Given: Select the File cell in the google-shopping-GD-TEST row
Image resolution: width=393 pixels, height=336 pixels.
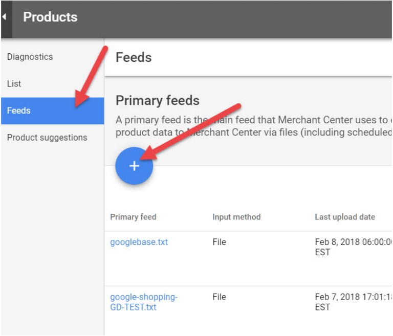Looking at the screenshot, I should [x=219, y=297].
